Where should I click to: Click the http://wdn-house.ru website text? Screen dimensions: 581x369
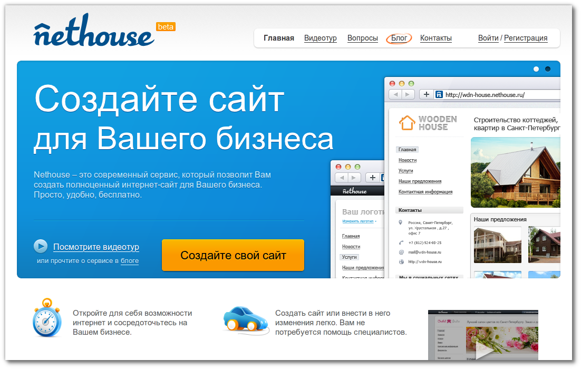tap(424, 261)
